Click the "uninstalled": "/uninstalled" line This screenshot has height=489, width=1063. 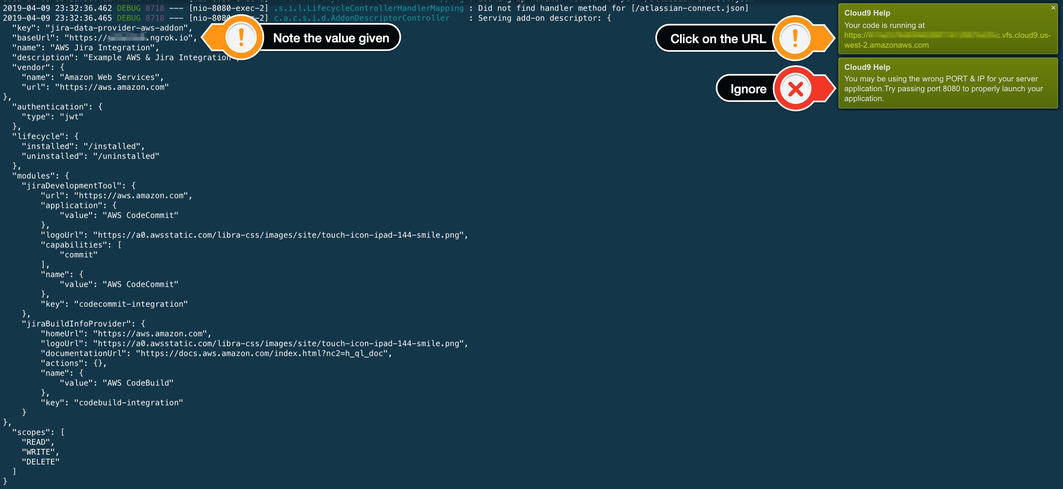(x=91, y=156)
